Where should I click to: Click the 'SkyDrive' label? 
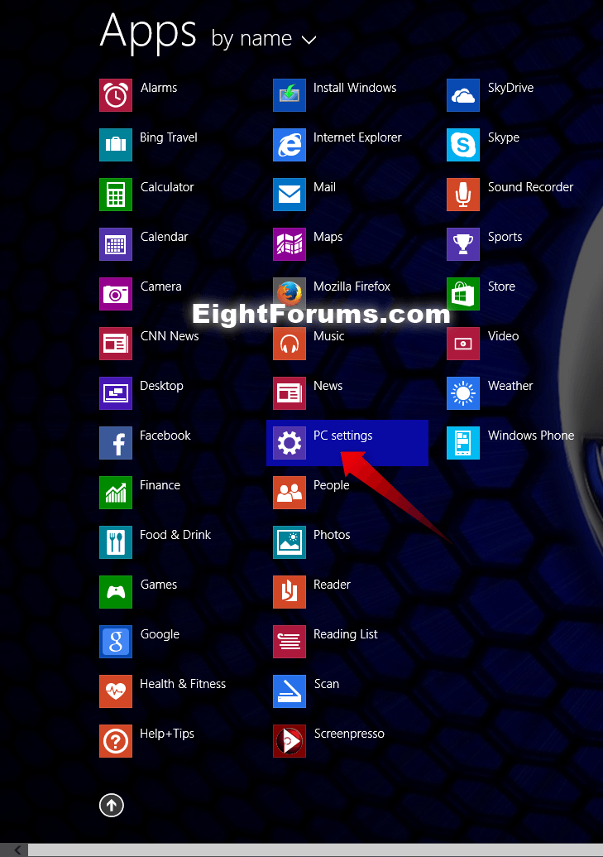click(x=510, y=88)
